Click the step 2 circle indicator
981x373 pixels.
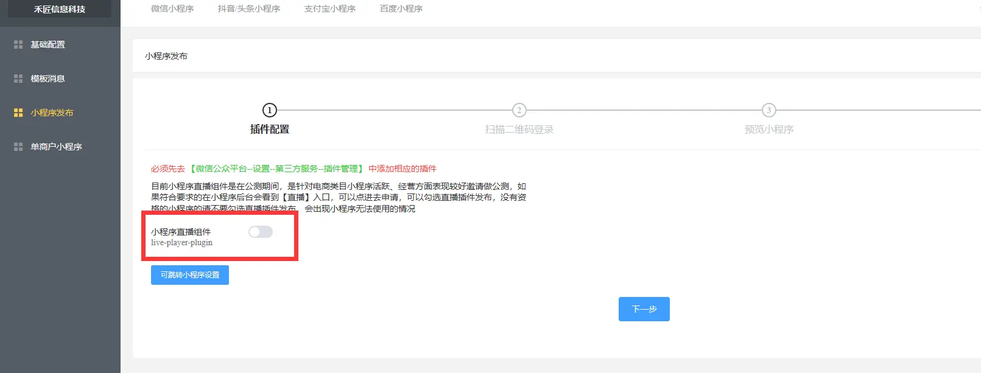[519, 110]
